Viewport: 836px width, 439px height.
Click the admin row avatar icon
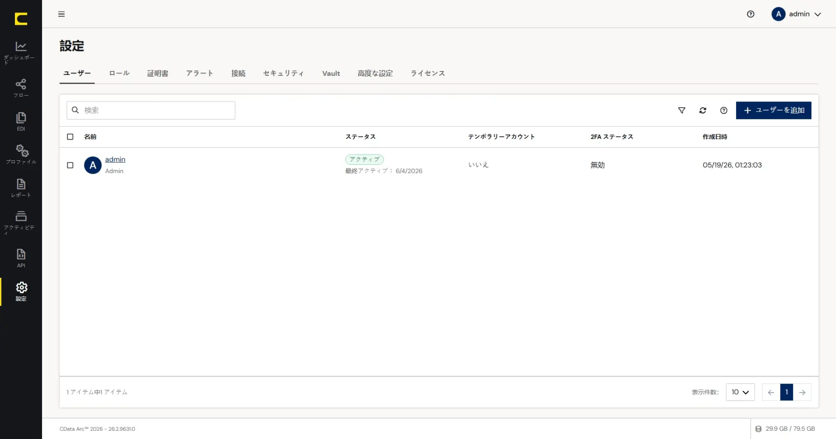pos(93,165)
